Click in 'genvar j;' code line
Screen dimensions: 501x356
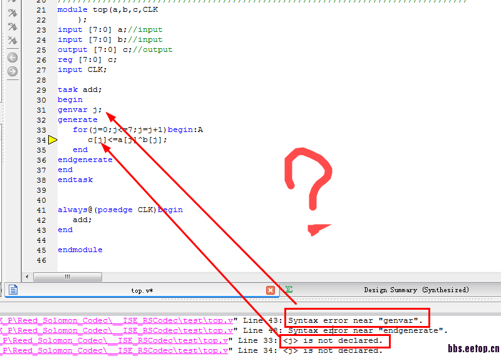tap(80, 110)
